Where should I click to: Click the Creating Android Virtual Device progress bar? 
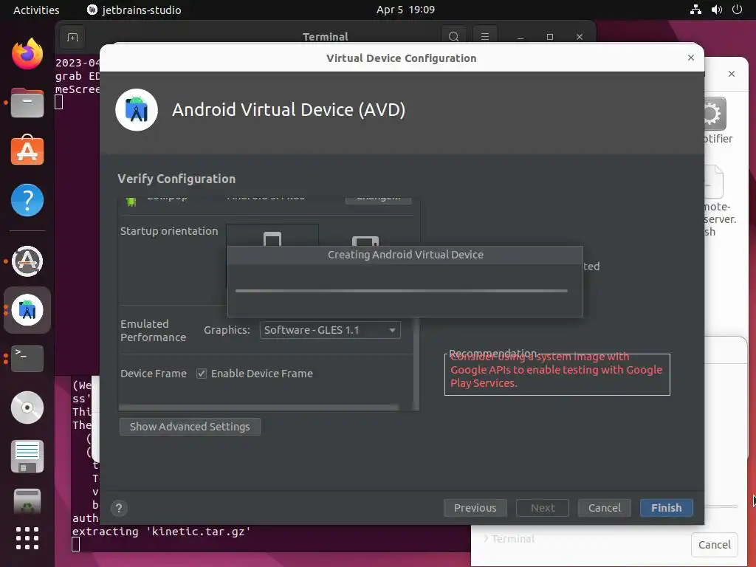point(401,291)
